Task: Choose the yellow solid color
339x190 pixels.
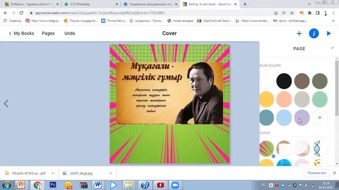Action: [266, 99]
